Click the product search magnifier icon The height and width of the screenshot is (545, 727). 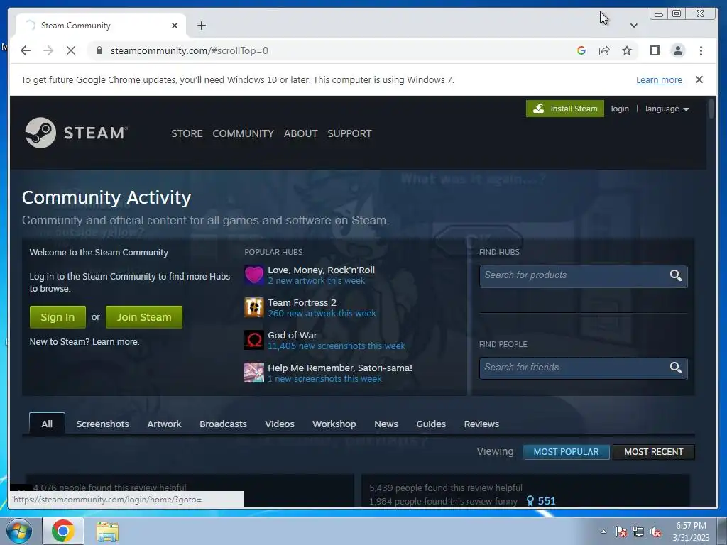[x=676, y=275]
